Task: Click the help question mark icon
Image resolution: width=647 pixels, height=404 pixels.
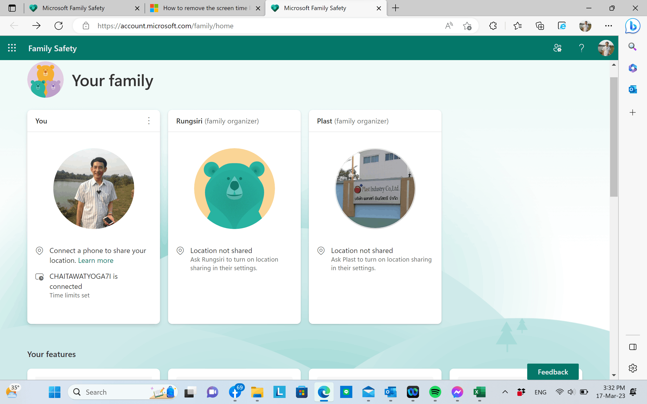Action: (x=582, y=48)
